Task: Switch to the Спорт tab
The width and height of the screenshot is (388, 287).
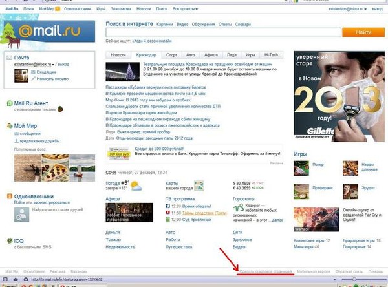Action: pyautogui.click(x=171, y=55)
